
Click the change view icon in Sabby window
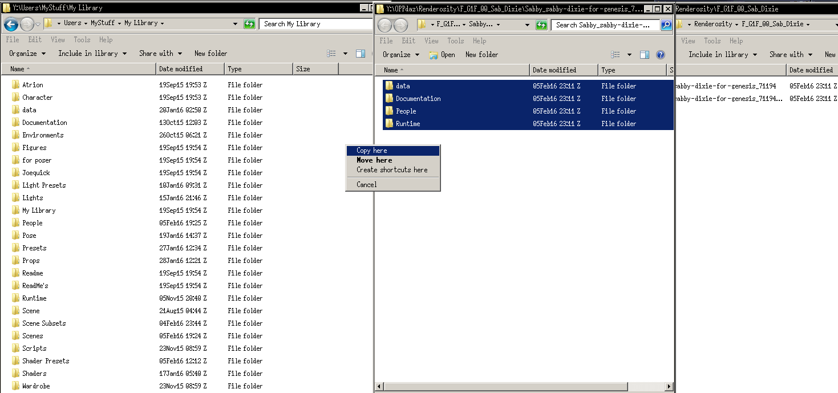click(616, 55)
